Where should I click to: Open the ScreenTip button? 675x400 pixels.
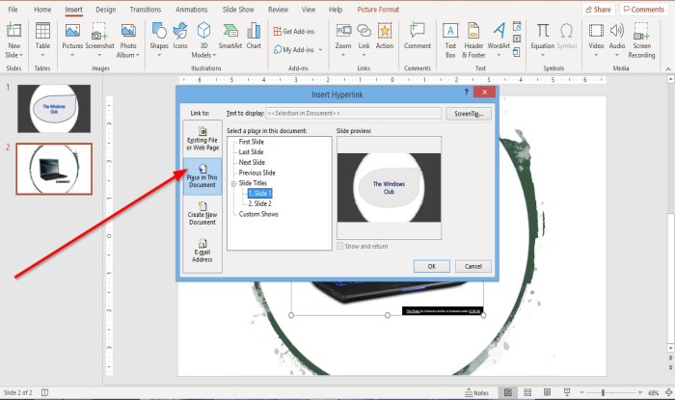[x=469, y=114]
